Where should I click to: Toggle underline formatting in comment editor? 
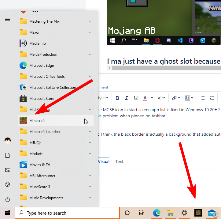[x=135, y=98]
